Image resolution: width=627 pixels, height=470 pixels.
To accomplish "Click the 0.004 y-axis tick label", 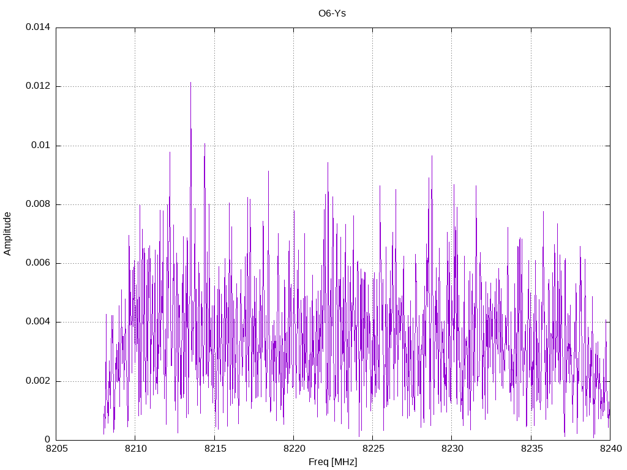I will coord(38,322).
